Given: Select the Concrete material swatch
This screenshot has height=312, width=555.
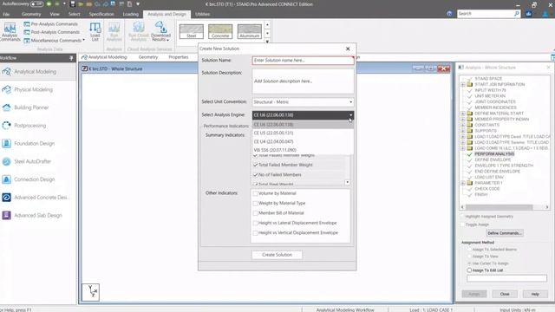Looking at the screenshot, I should pyautogui.click(x=220, y=31).
